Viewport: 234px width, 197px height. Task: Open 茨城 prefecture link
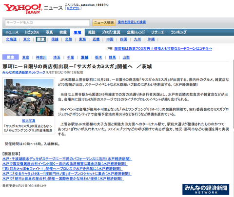pyautogui.click(x=84, y=58)
